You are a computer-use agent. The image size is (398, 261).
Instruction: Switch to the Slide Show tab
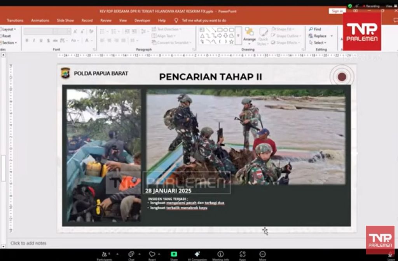coord(65,21)
